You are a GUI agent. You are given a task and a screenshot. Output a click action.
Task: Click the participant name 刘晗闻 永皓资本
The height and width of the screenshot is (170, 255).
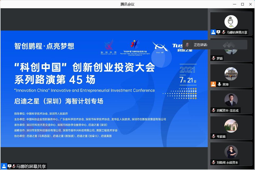point(227,163)
